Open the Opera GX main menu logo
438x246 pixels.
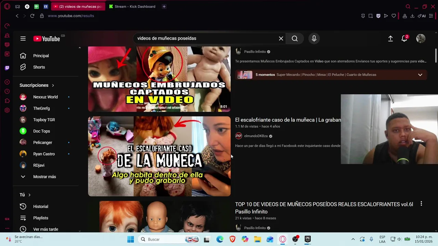pos(7,6)
